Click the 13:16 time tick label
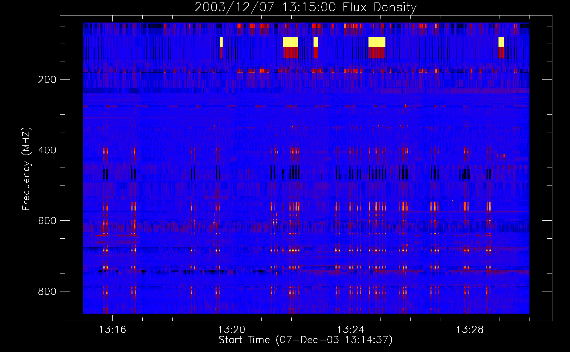Viewport: 570px width, 352px height. coord(112,330)
